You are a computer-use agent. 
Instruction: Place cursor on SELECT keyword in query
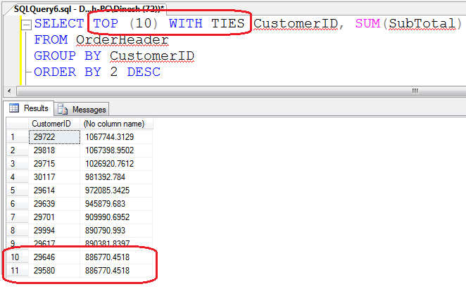click(x=59, y=23)
